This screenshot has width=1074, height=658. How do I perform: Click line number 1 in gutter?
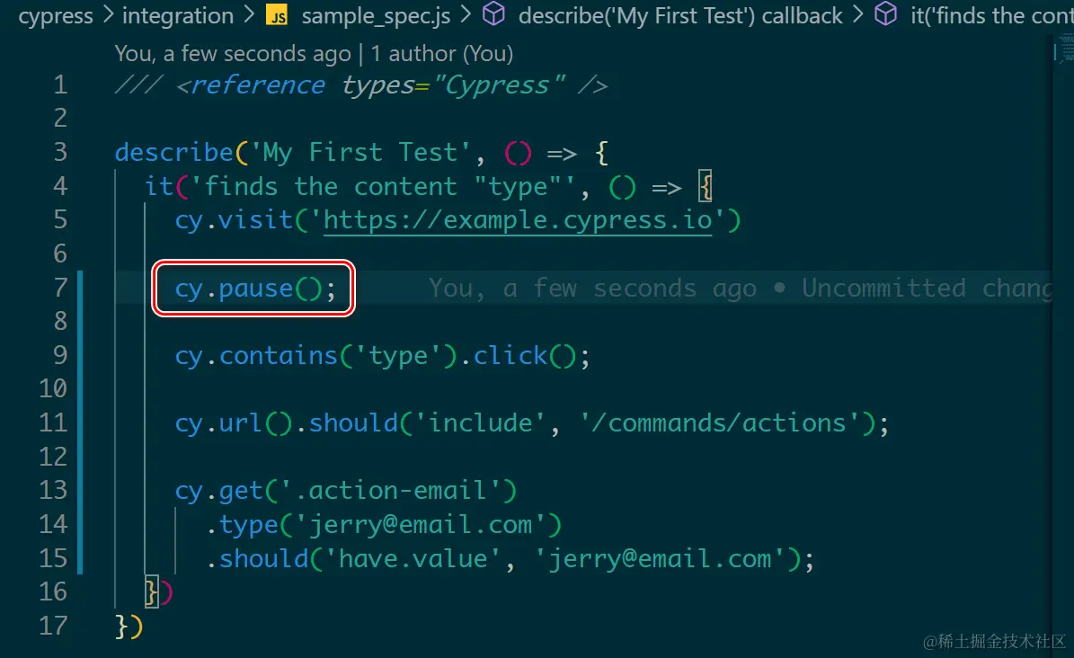[60, 85]
